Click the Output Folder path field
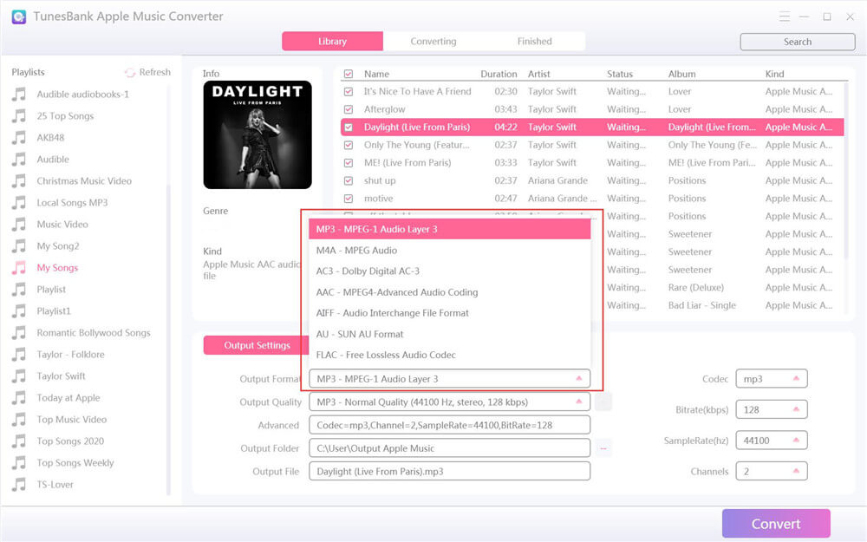The width and height of the screenshot is (867, 542). 449,448
